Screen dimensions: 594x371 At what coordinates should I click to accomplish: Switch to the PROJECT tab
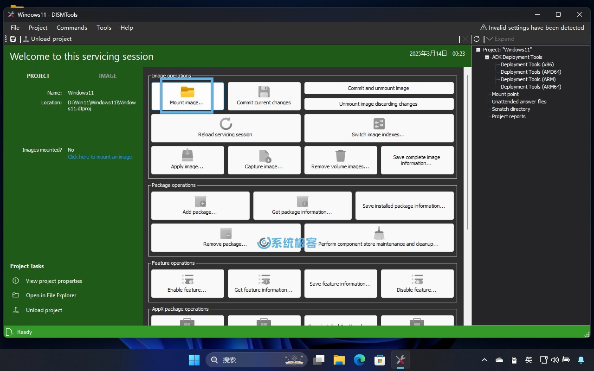(x=38, y=76)
